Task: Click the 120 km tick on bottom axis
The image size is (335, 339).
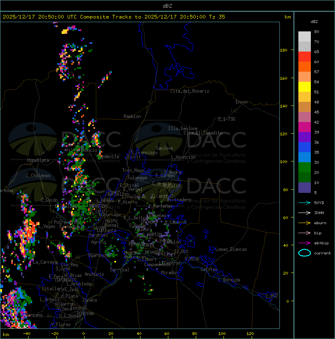Action: pos(250,334)
